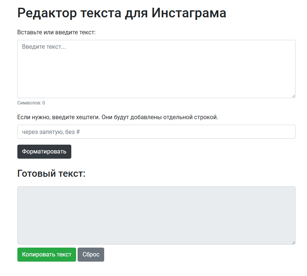Hit the gray Сброс button
Viewport: 307px width, 276px height.
(x=91, y=255)
